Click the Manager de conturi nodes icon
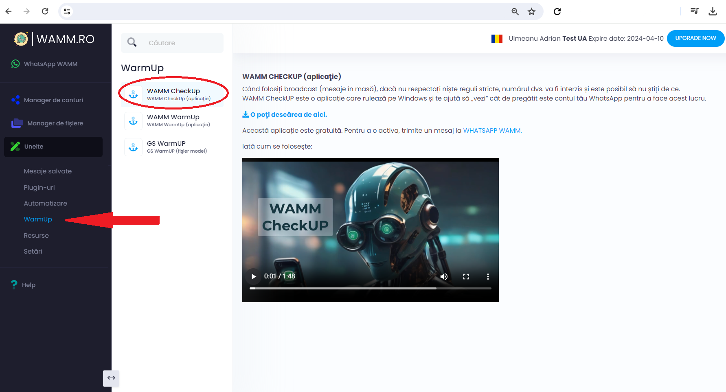Image resolution: width=726 pixels, height=392 pixels. 15,100
